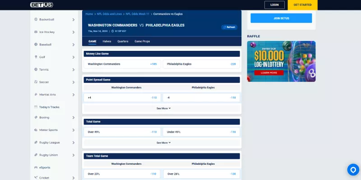Expand the Rugby League chevron
The height and width of the screenshot is (180, 361).
pyautogui.click(x=74, y=143)
